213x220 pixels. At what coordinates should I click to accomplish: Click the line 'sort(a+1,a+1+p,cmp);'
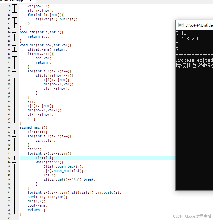[x=47, y=197]
